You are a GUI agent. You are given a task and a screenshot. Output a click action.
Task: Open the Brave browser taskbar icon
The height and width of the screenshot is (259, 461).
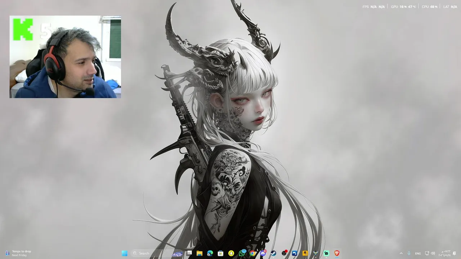[337, 253]
